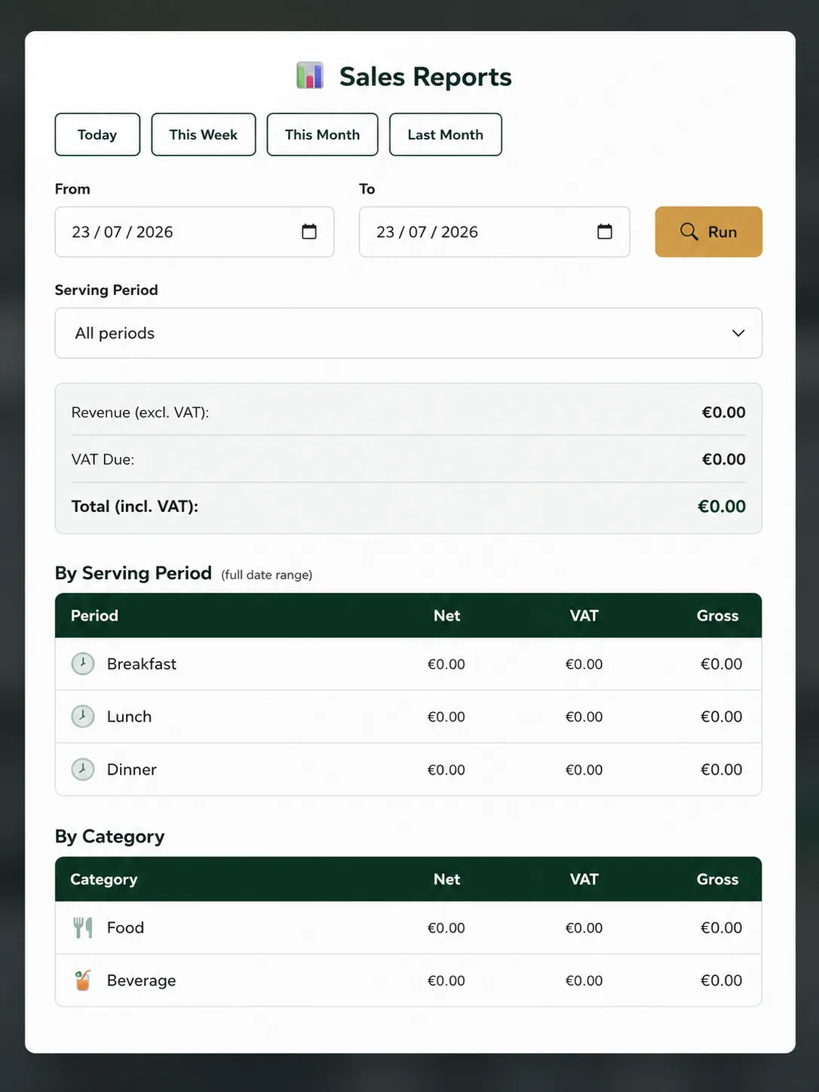Click Lunch VAT value €0.00

(584, 716)
